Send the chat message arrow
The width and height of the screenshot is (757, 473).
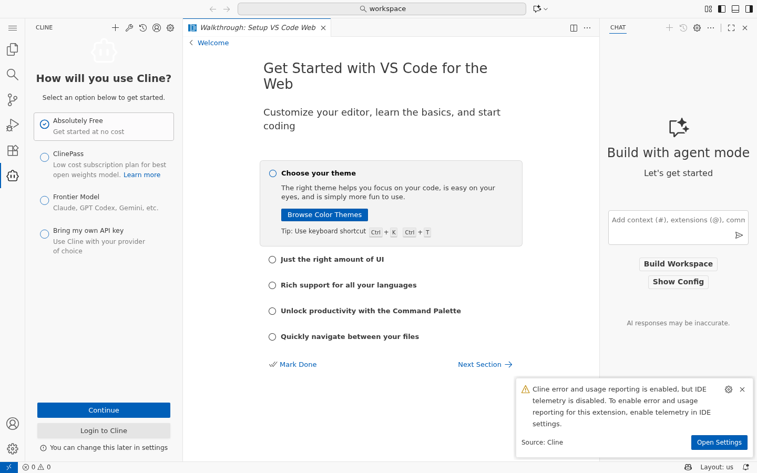click(x=739, y=235)
